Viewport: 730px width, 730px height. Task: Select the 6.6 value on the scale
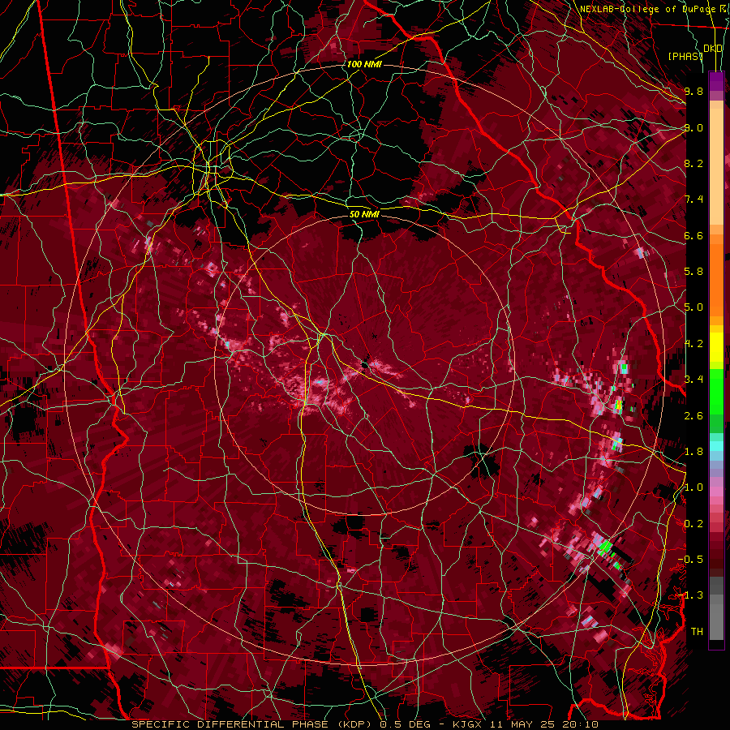click(x=693, y=235)
